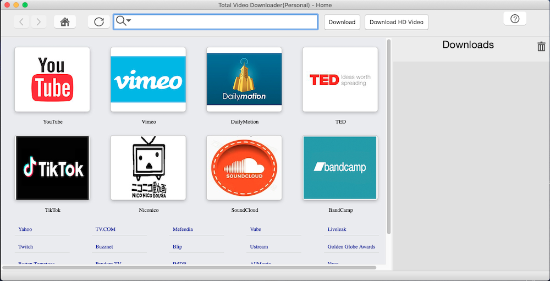
Task: Reload the page with the refresh icon
Action: (x=99, y=22)
